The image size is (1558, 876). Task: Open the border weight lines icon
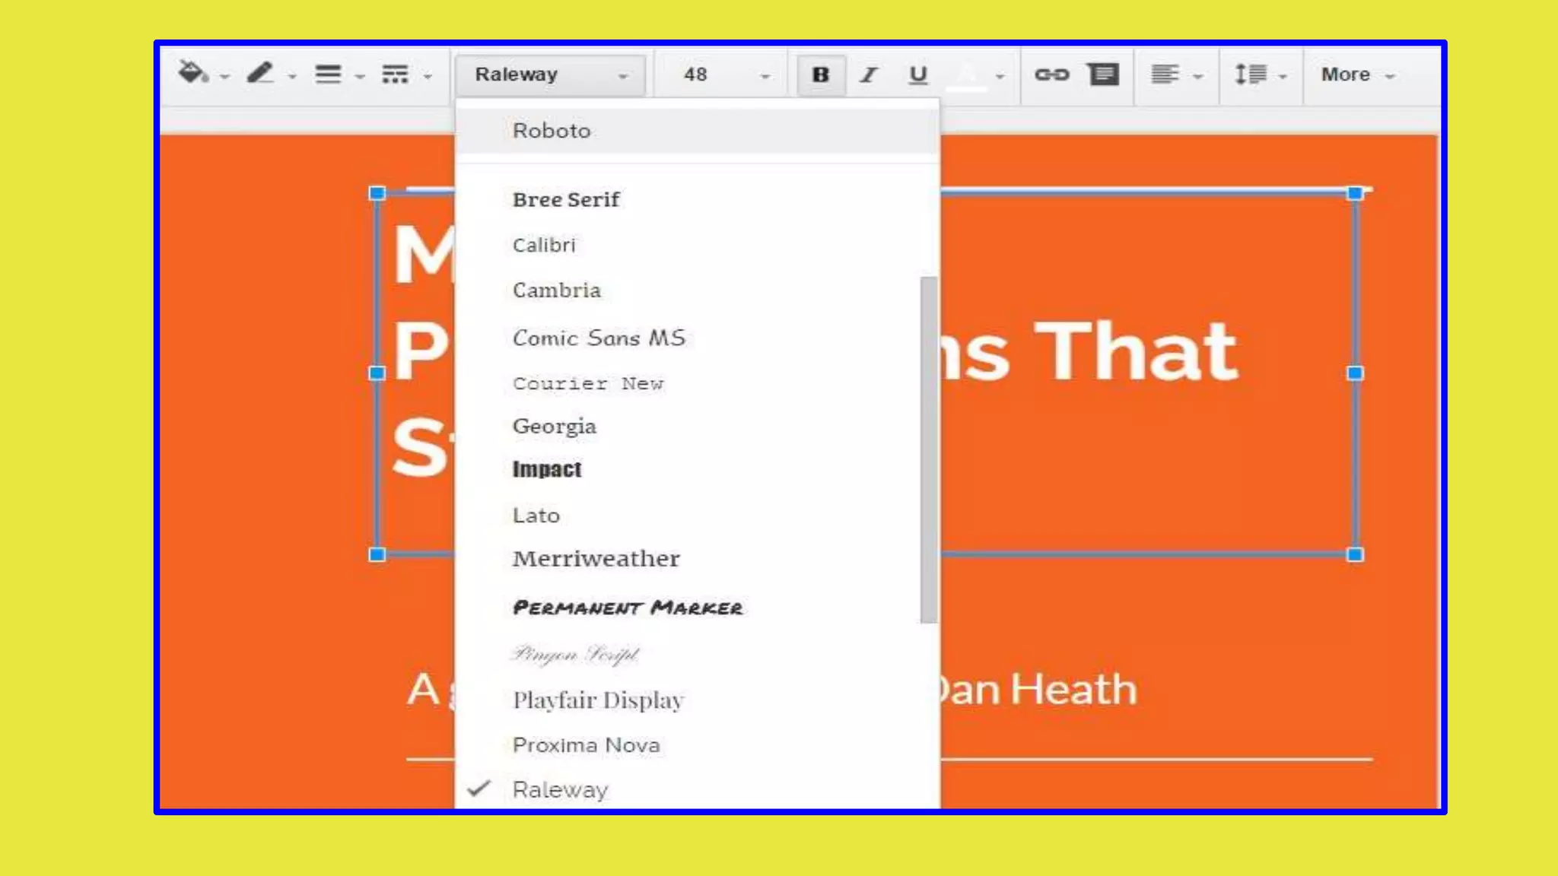[329, 75]
